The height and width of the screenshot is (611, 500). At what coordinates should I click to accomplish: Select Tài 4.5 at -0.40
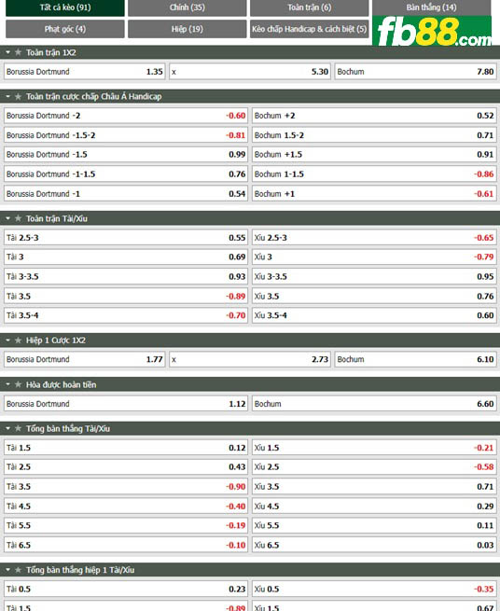tap(126, 507)
